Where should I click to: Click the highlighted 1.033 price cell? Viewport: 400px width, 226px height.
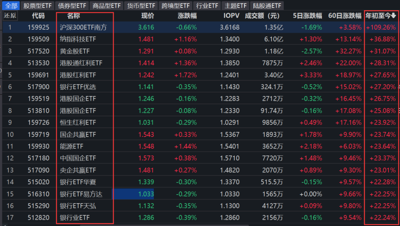tap(146, 194)
